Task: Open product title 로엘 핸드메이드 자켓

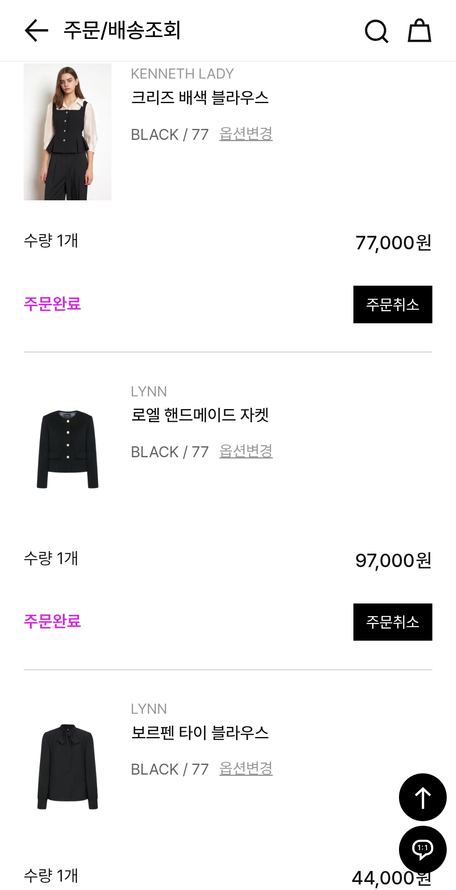Action: pos(200,415)
